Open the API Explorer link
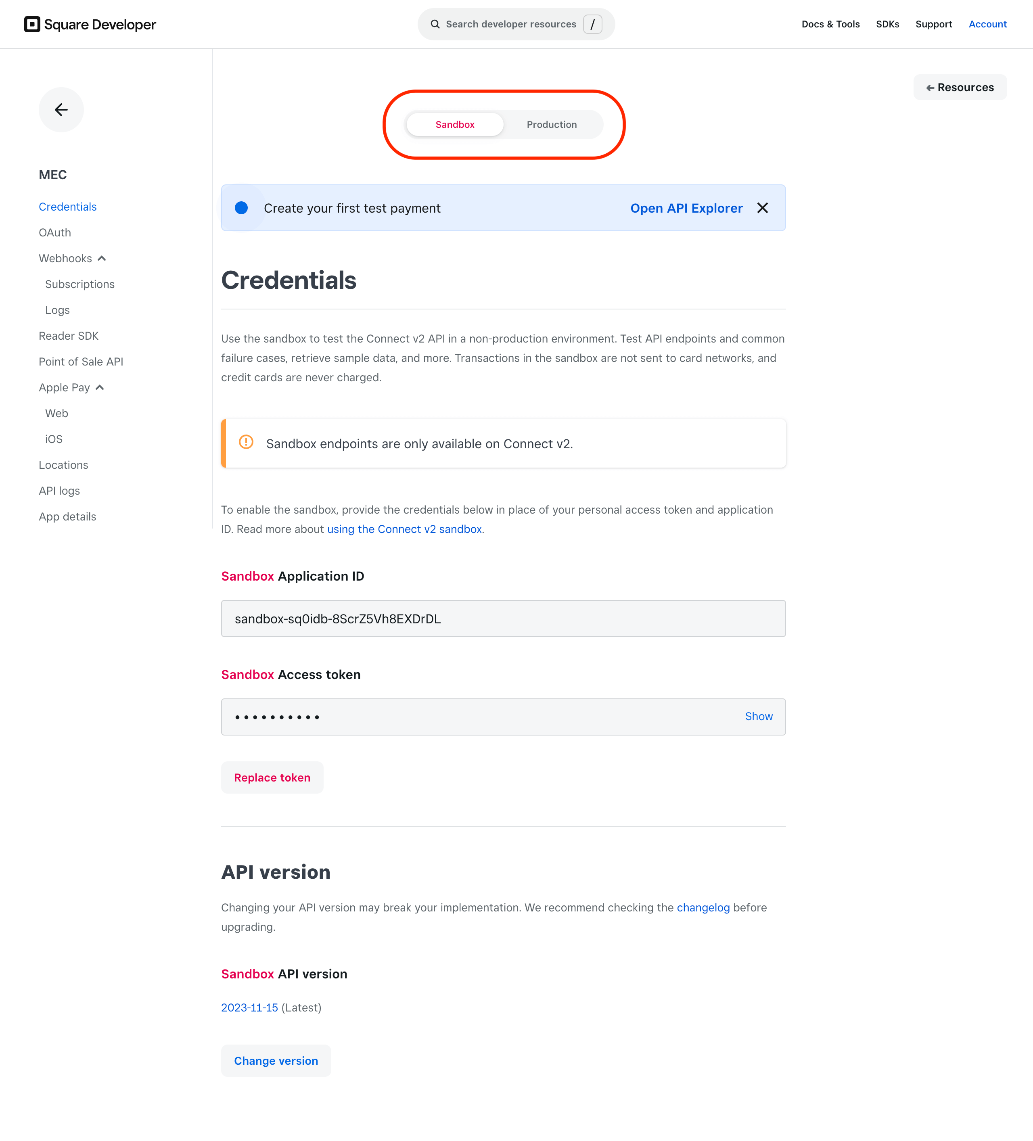Screen dimensions: 1033x1141 [686, 208]
